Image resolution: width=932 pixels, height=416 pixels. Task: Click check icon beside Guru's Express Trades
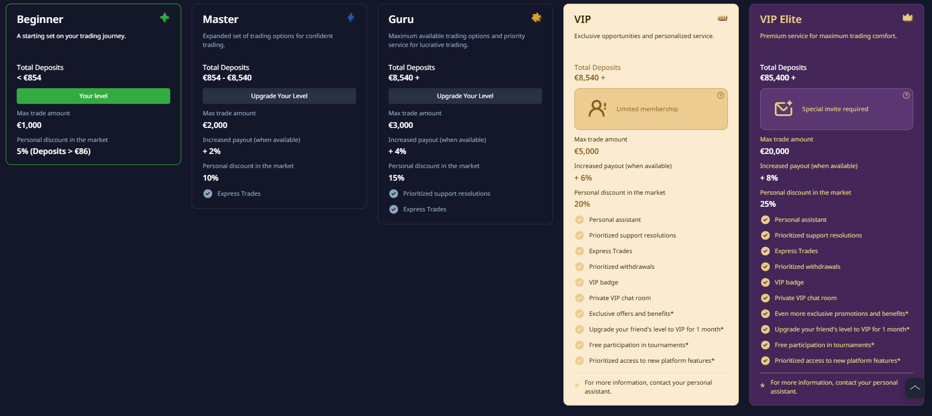pyautogui.click(x=394, y=209)
